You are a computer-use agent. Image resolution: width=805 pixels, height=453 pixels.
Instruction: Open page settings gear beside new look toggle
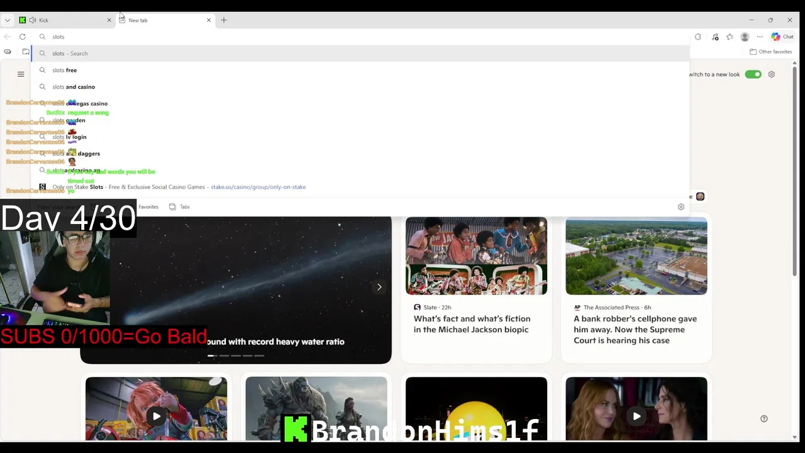coord(772,74)
